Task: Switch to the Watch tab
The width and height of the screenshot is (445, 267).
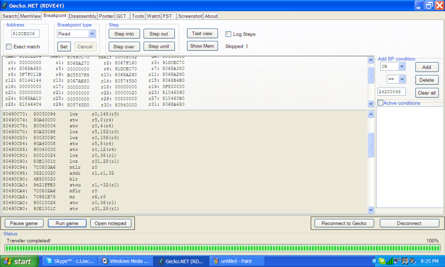Action: pyautogui.click(x=154, y=16)
